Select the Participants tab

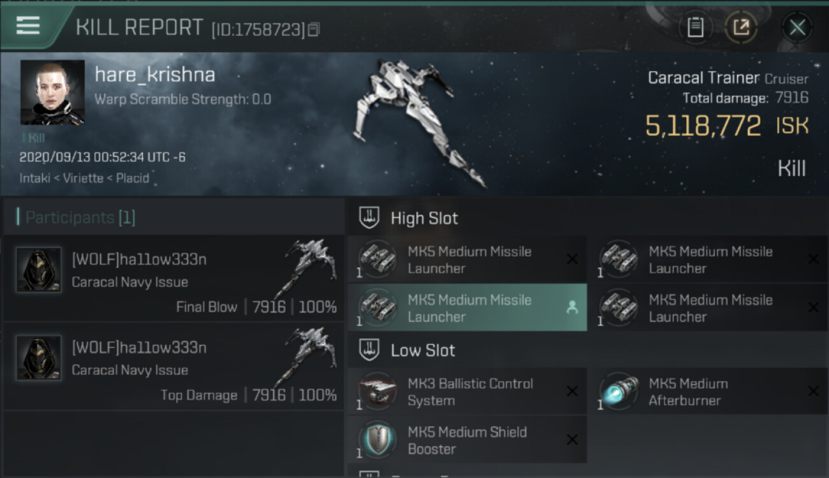click(x=80, y=218)
